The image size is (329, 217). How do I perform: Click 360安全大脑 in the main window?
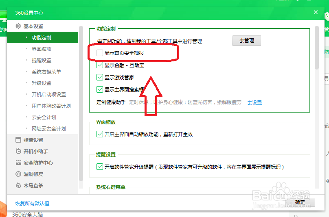click(x=27, y=214)
